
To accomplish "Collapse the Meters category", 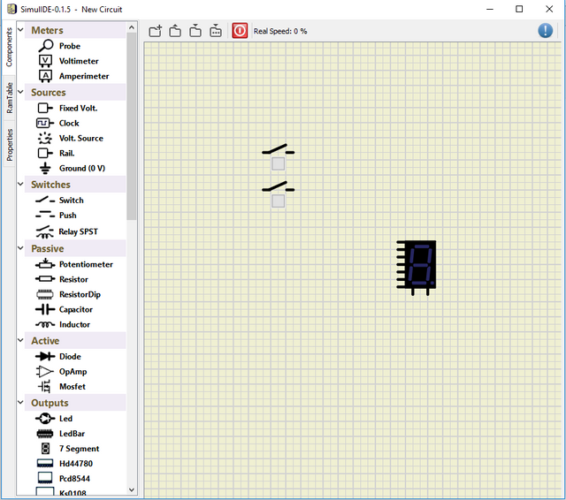I will click(x=20, y=29).
